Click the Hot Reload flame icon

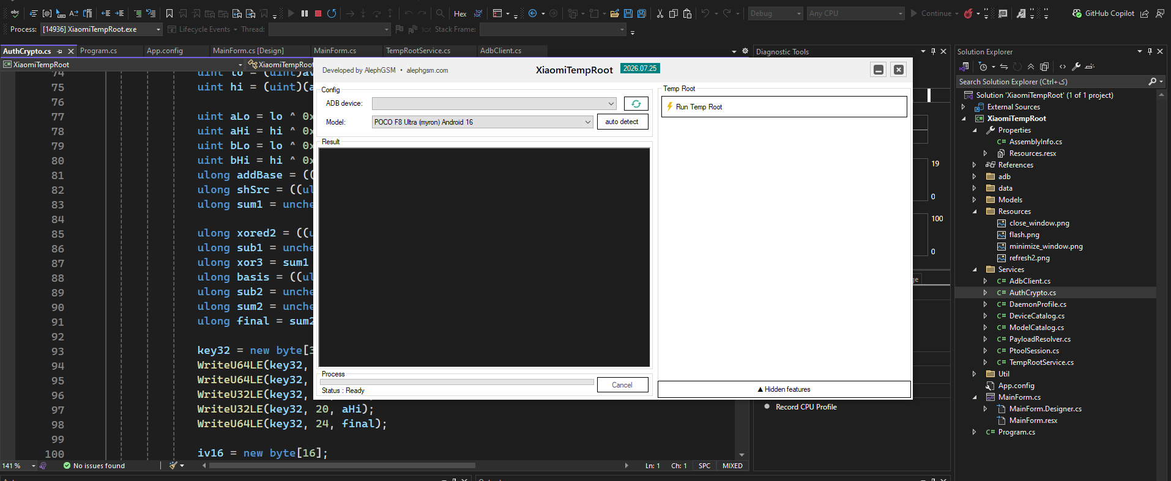968,13
